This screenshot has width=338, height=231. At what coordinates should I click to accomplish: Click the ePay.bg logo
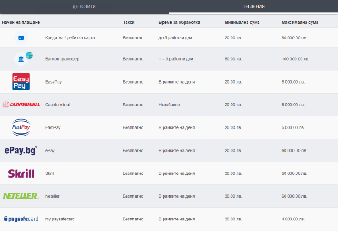click(21, 150)
